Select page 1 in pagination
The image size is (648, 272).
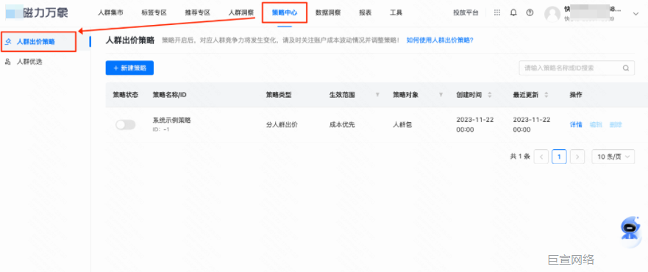tap(559, 157)
